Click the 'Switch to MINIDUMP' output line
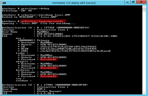 point(30,17)
